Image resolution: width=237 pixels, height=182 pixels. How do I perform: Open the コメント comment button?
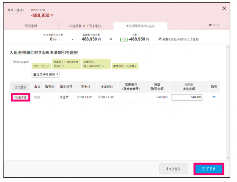coord(214,25)
